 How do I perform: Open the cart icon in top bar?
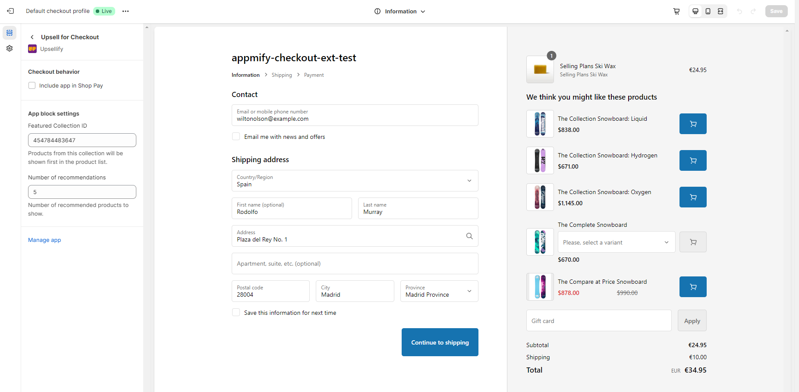click(x=676, y=11)
